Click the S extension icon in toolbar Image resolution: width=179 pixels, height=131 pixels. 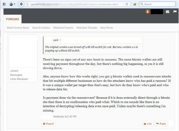4,4
